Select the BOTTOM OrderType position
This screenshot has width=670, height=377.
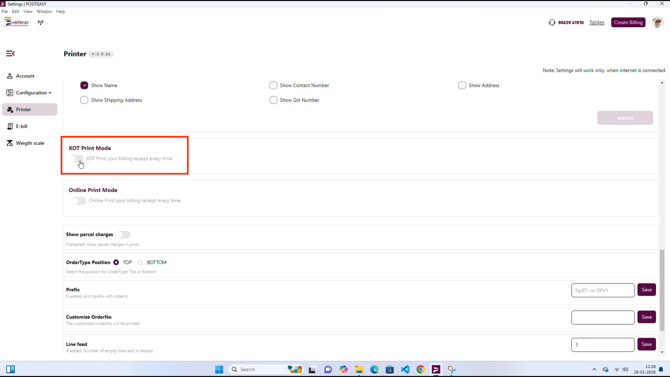click(140, 263)
